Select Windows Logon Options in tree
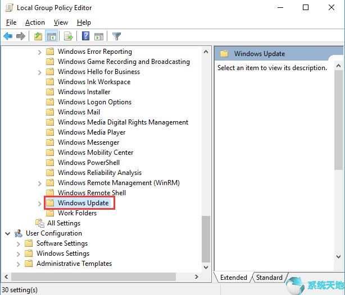This screenshot has width=345, height=295. (x=94, y=102)
